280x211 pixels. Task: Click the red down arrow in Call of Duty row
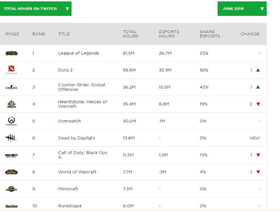click(x=258, y=155)
